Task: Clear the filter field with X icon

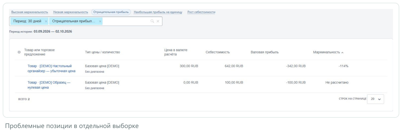Action: coord(158,21)
